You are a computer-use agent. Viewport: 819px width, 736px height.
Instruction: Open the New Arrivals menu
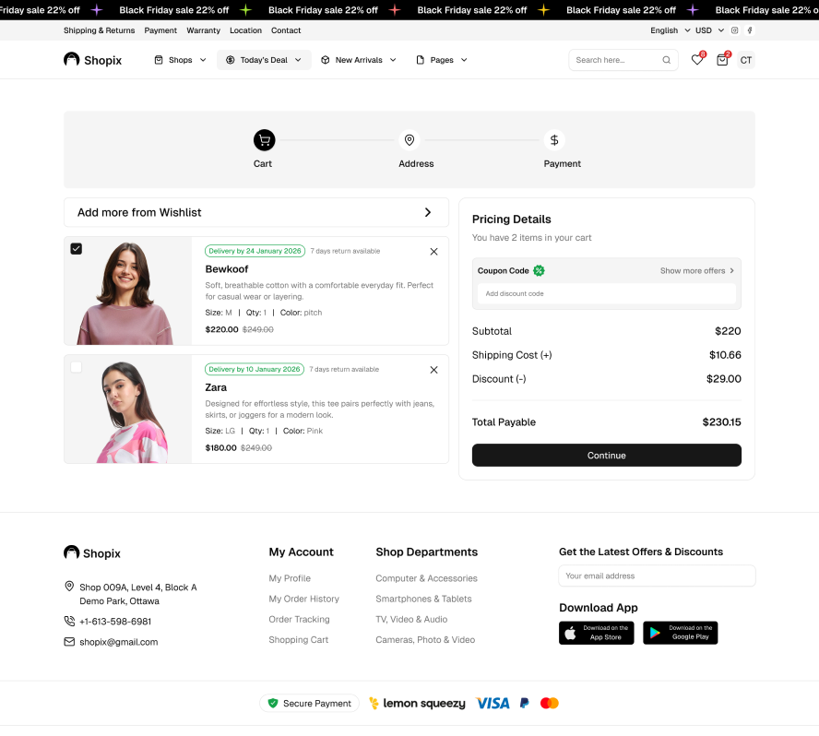(x=358, y=60)
